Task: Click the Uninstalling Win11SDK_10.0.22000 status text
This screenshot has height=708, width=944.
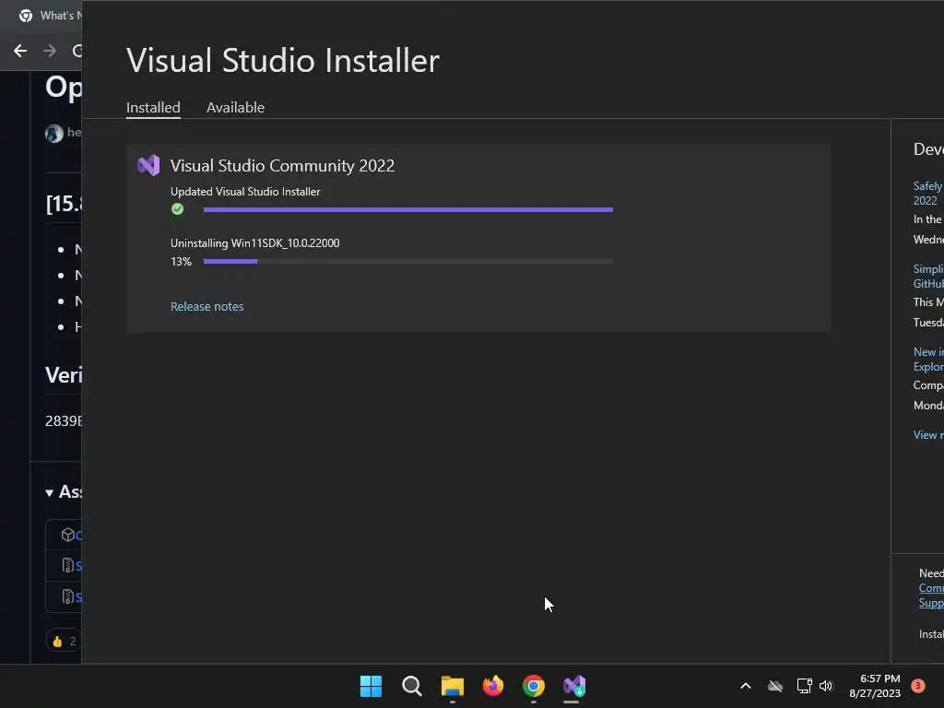Action: point(254,243)
